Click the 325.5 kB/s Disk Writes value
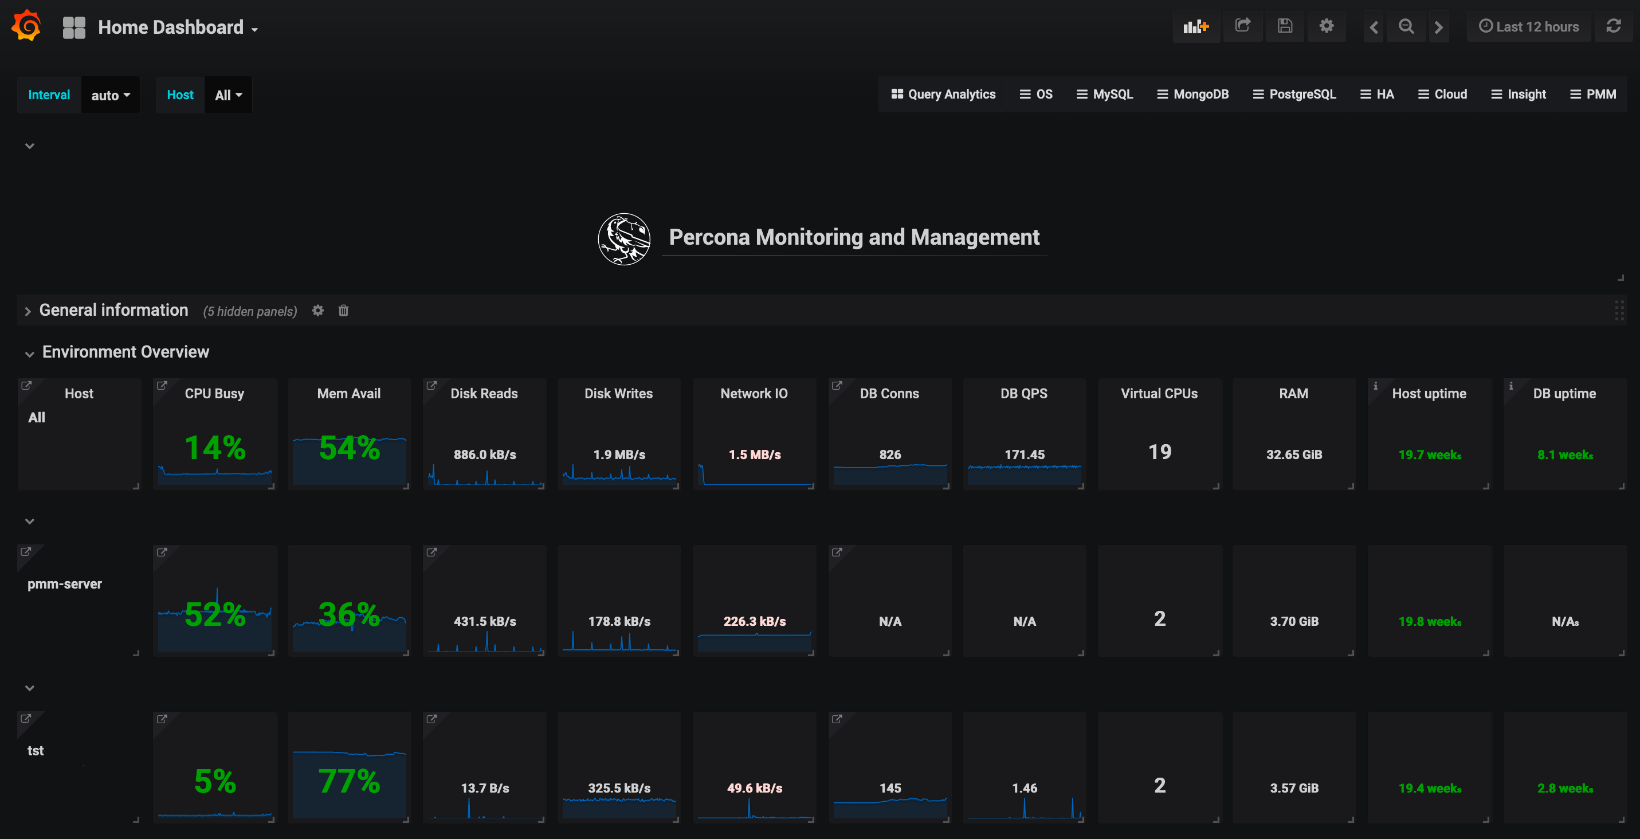Screen dimensions: 1640x839 tap(619, 788)
